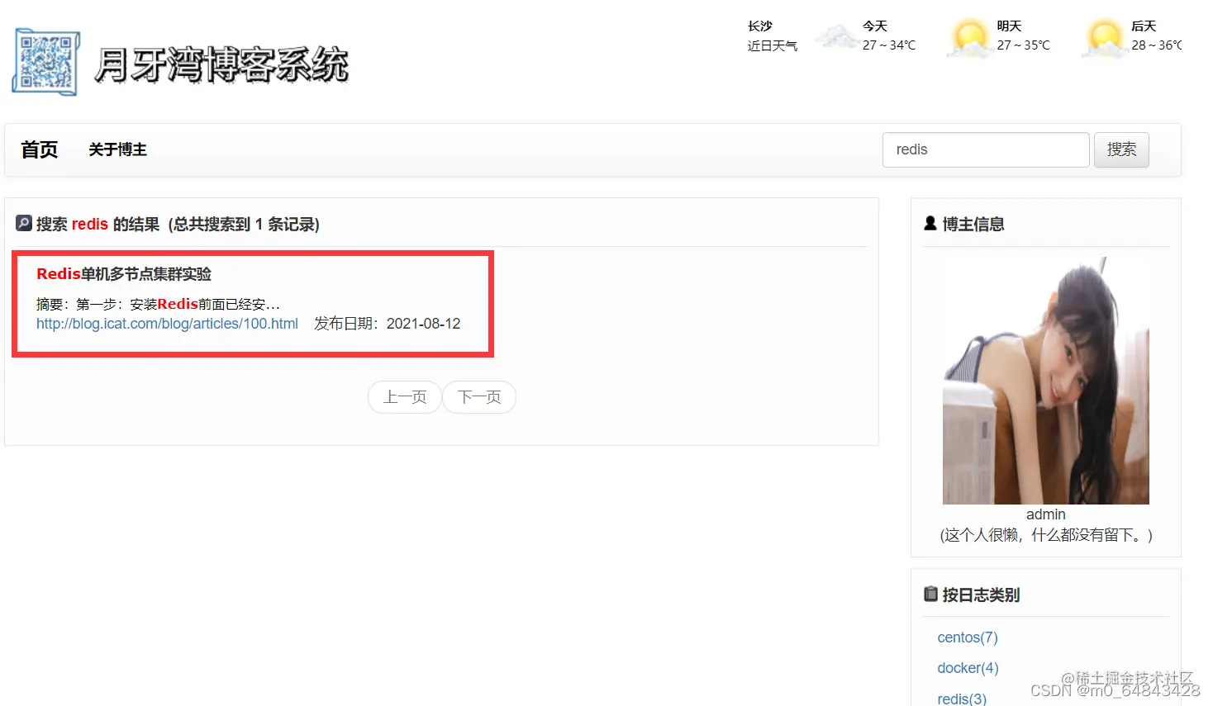Click the QR code logo icon

[45, 61]
